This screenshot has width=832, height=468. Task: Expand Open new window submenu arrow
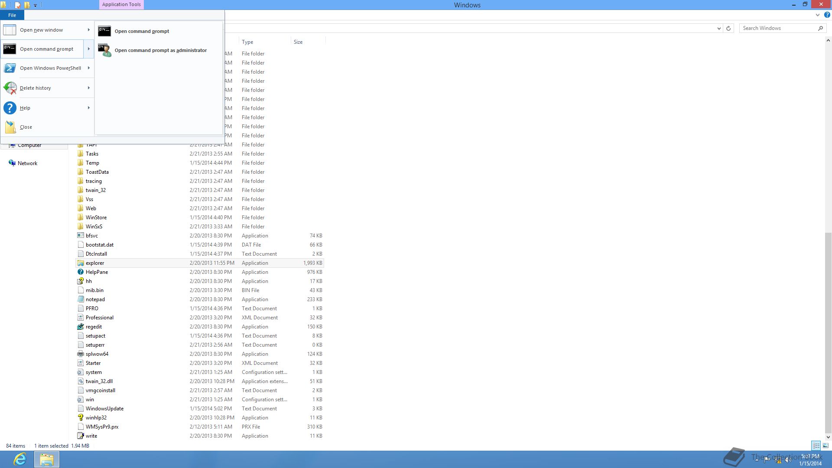(89, 30)
